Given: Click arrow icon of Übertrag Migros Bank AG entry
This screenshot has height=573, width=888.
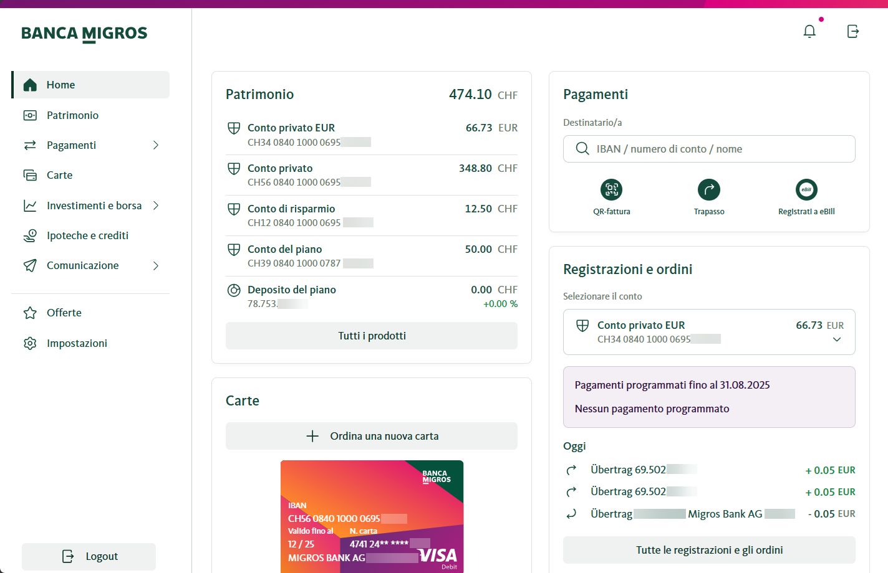Looking at the screenshot, I should [x=571, y=514].
